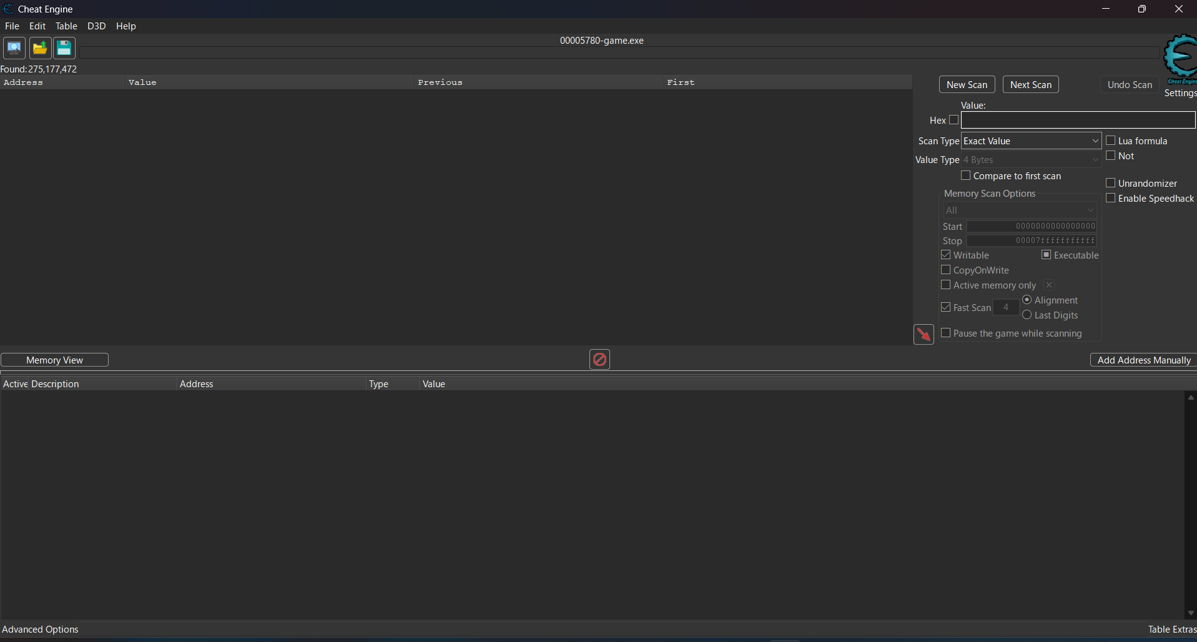Select the Last Digits radio button
The height and width of the screenshot is (642, 1197).
[x=1027, y=315]
